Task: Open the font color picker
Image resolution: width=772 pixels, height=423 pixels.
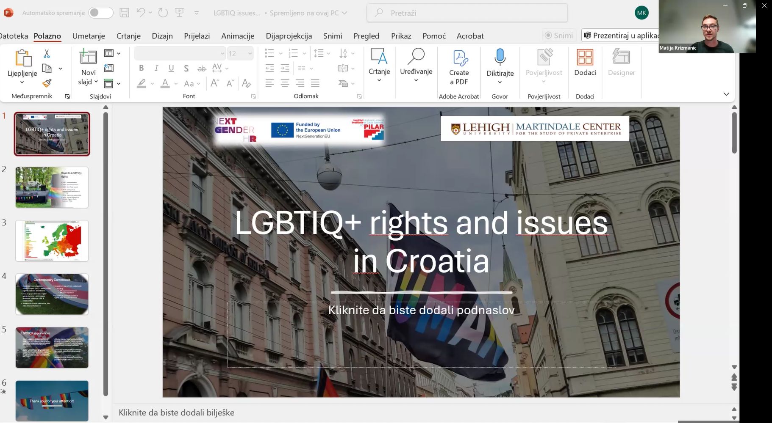Action: 165,83
